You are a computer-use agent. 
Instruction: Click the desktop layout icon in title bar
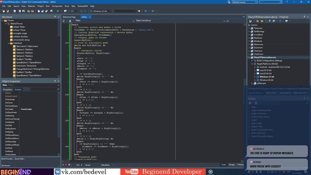point(229,2)
